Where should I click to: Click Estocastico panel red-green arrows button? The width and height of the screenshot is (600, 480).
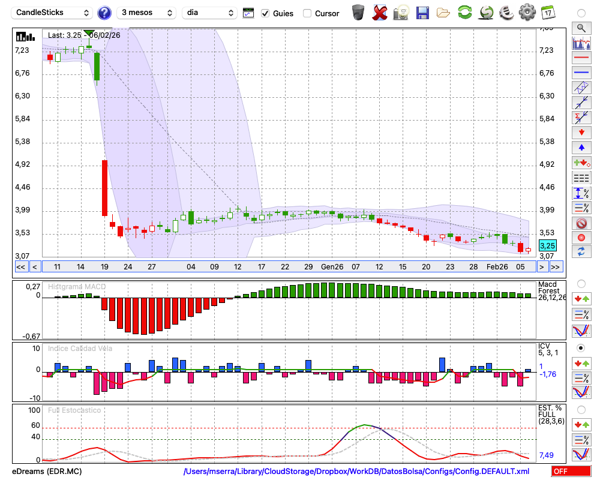[581, 424]
